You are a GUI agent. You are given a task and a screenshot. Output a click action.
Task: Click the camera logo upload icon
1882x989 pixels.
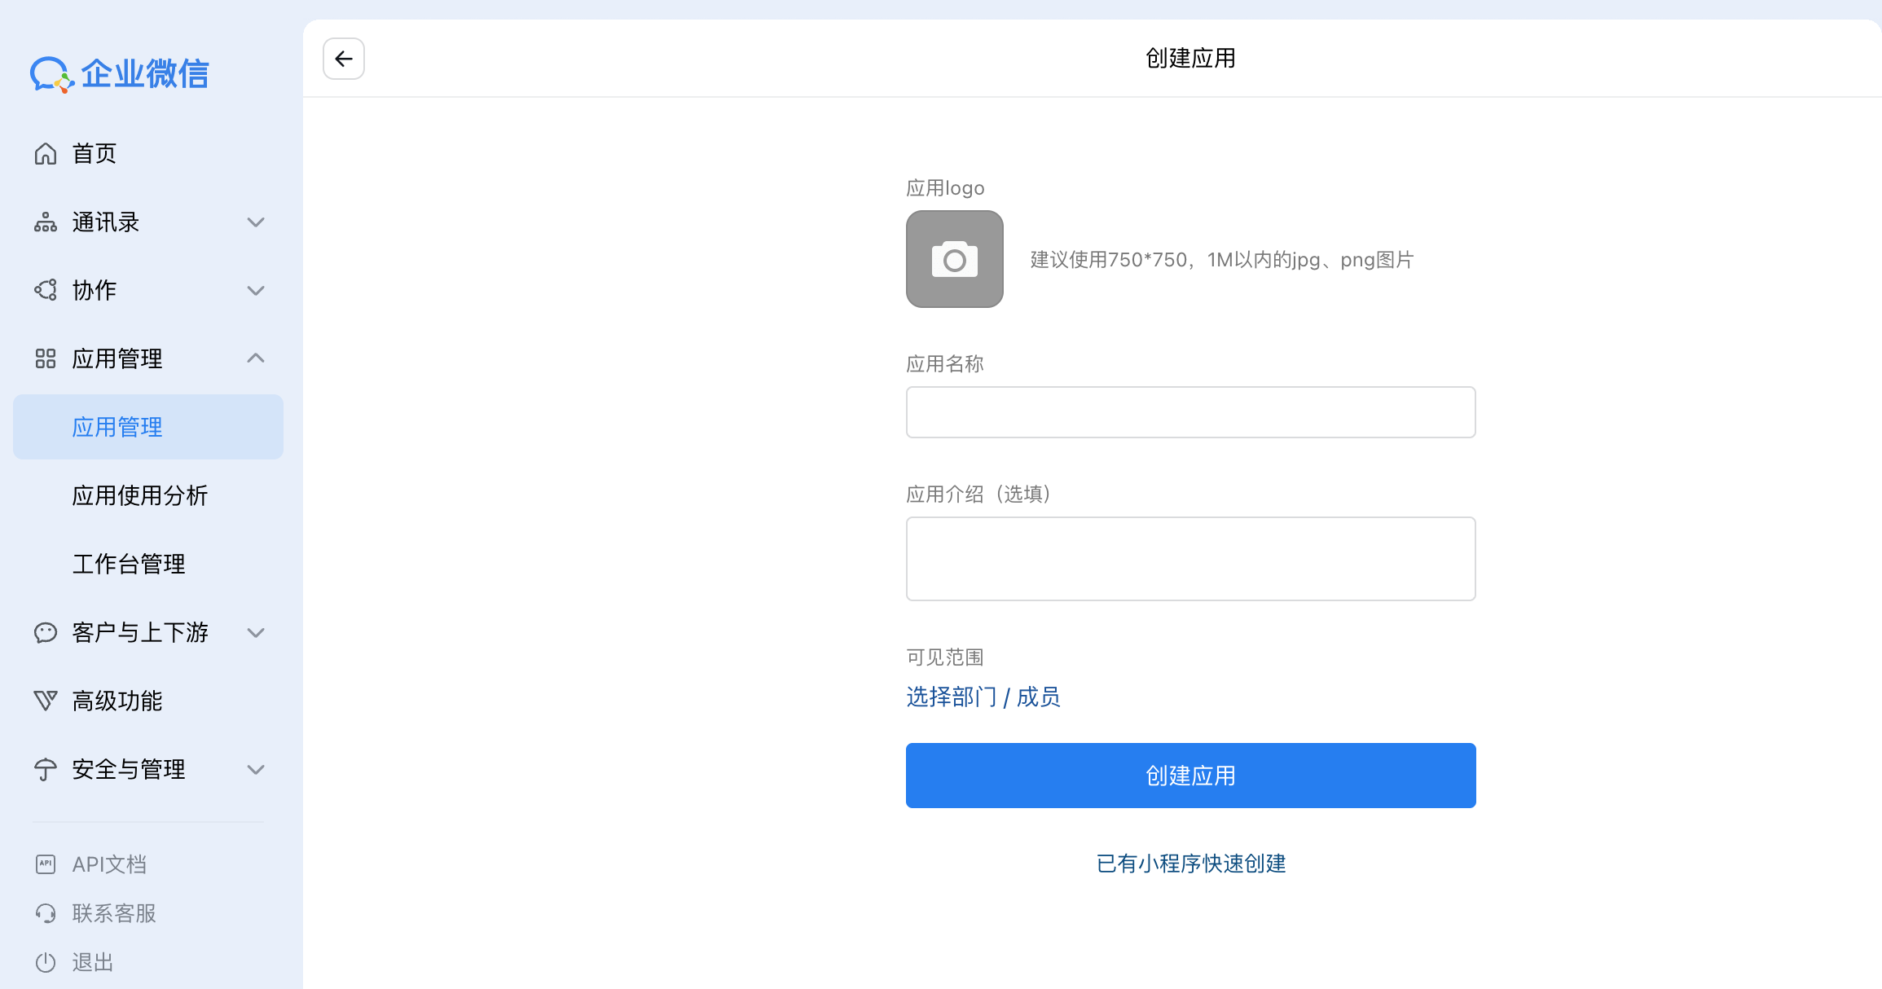point(954,259)
